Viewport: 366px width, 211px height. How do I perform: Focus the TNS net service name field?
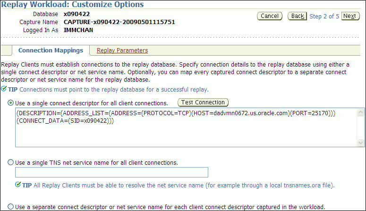coord(111,172)
